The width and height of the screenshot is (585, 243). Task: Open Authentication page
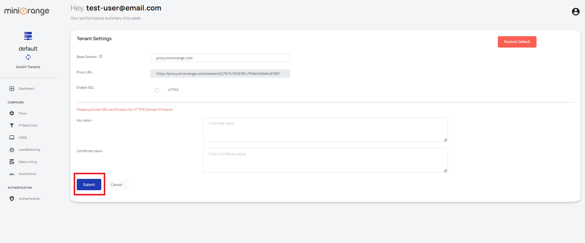point(29,199)
